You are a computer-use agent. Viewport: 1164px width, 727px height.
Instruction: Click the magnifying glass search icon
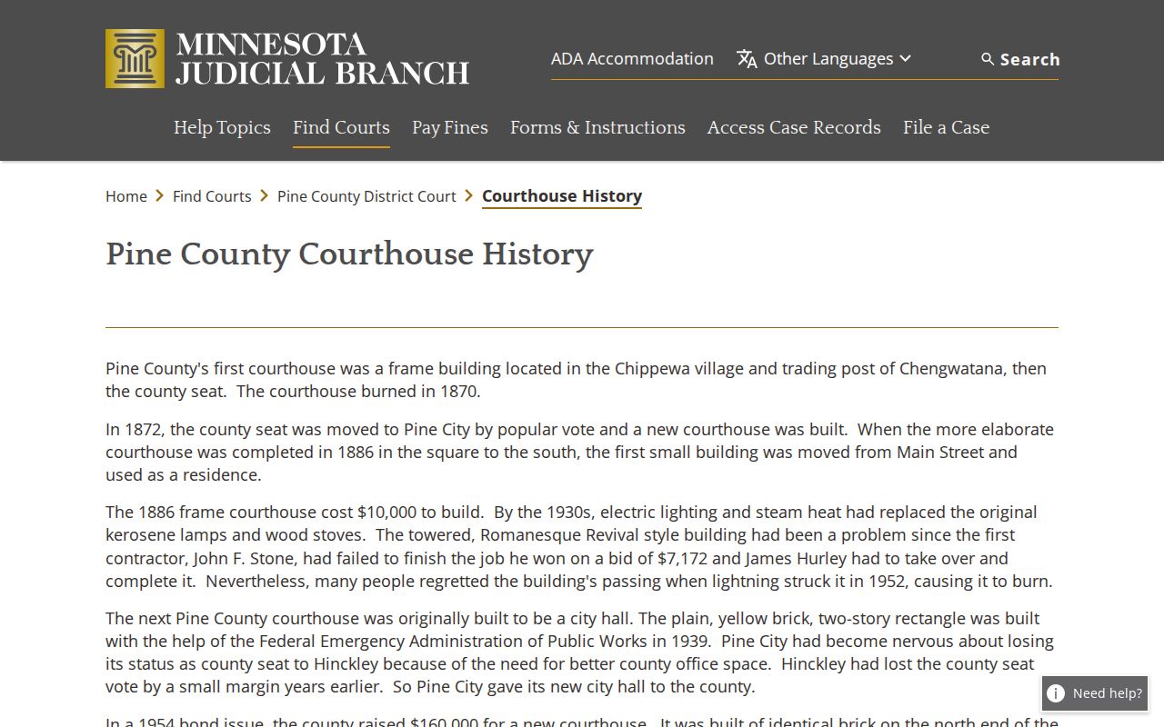(x=988, y=59)
